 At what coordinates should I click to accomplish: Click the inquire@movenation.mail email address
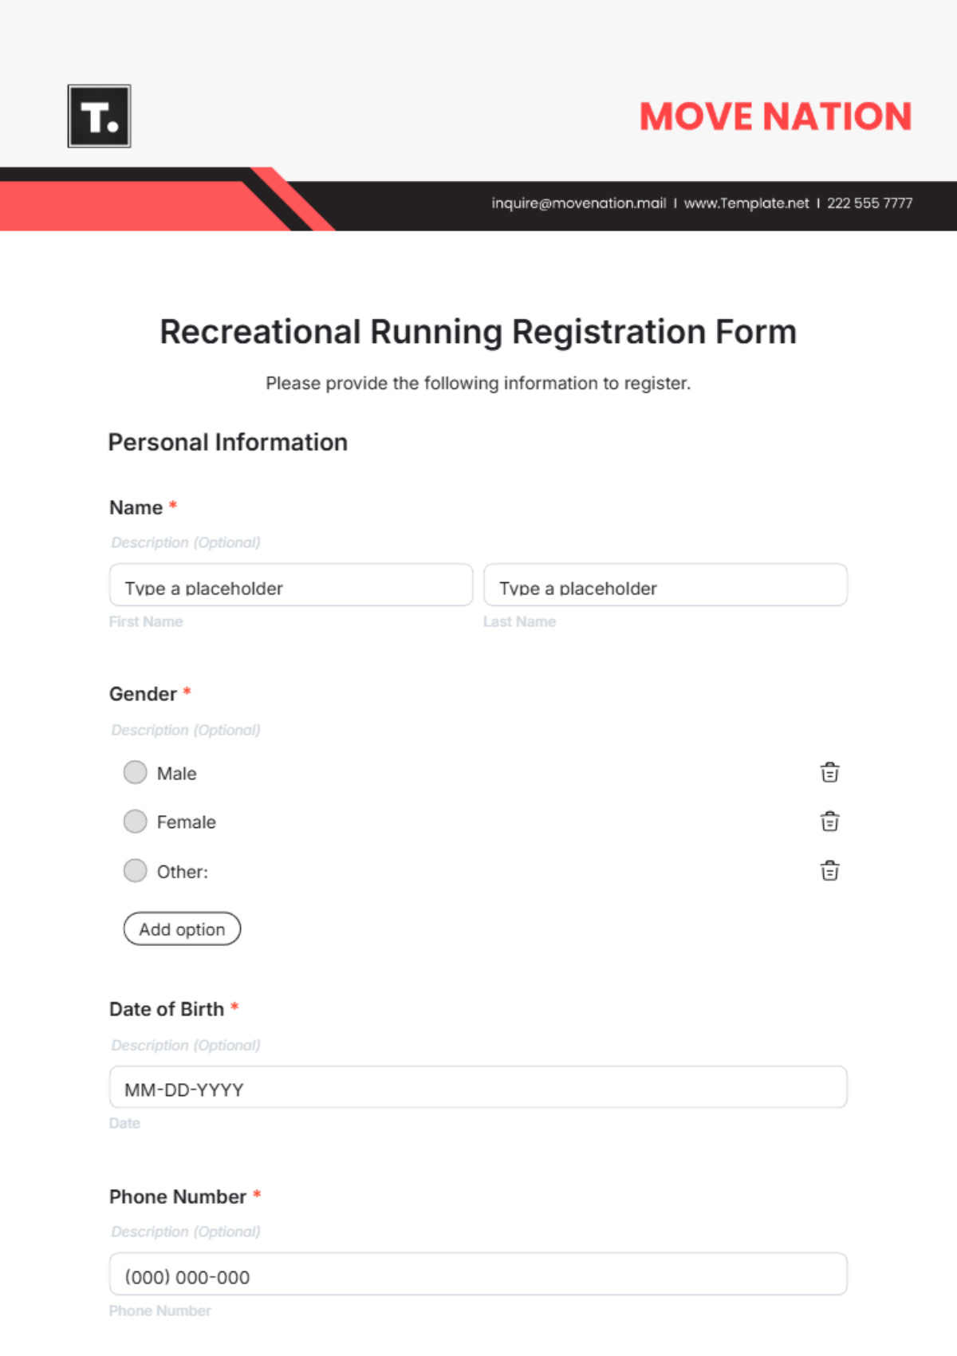[x=579, y=203]
